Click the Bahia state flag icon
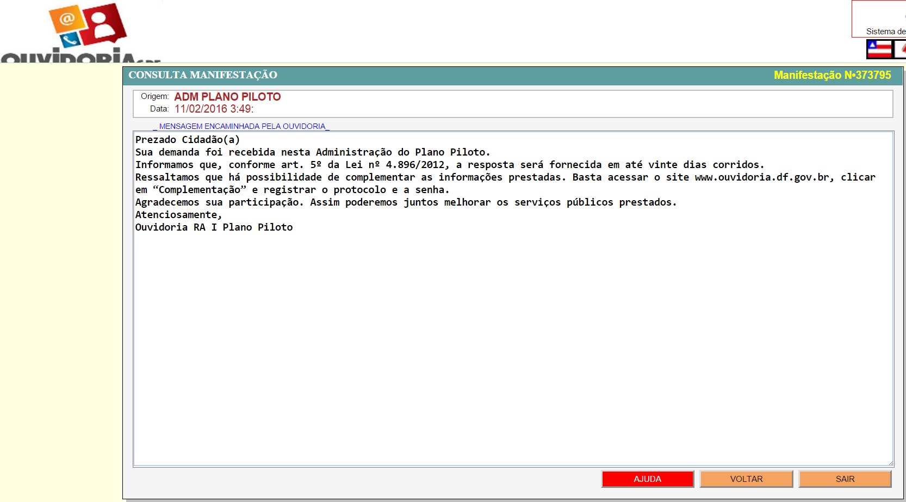906x502 pixels. coord(879,49)
